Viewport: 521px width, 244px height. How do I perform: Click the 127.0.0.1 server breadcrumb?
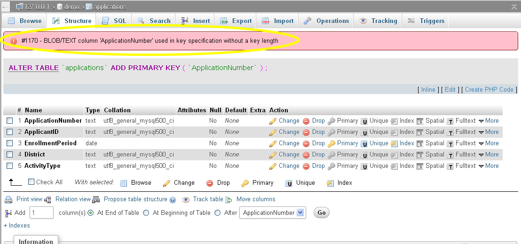pos(38,7)
